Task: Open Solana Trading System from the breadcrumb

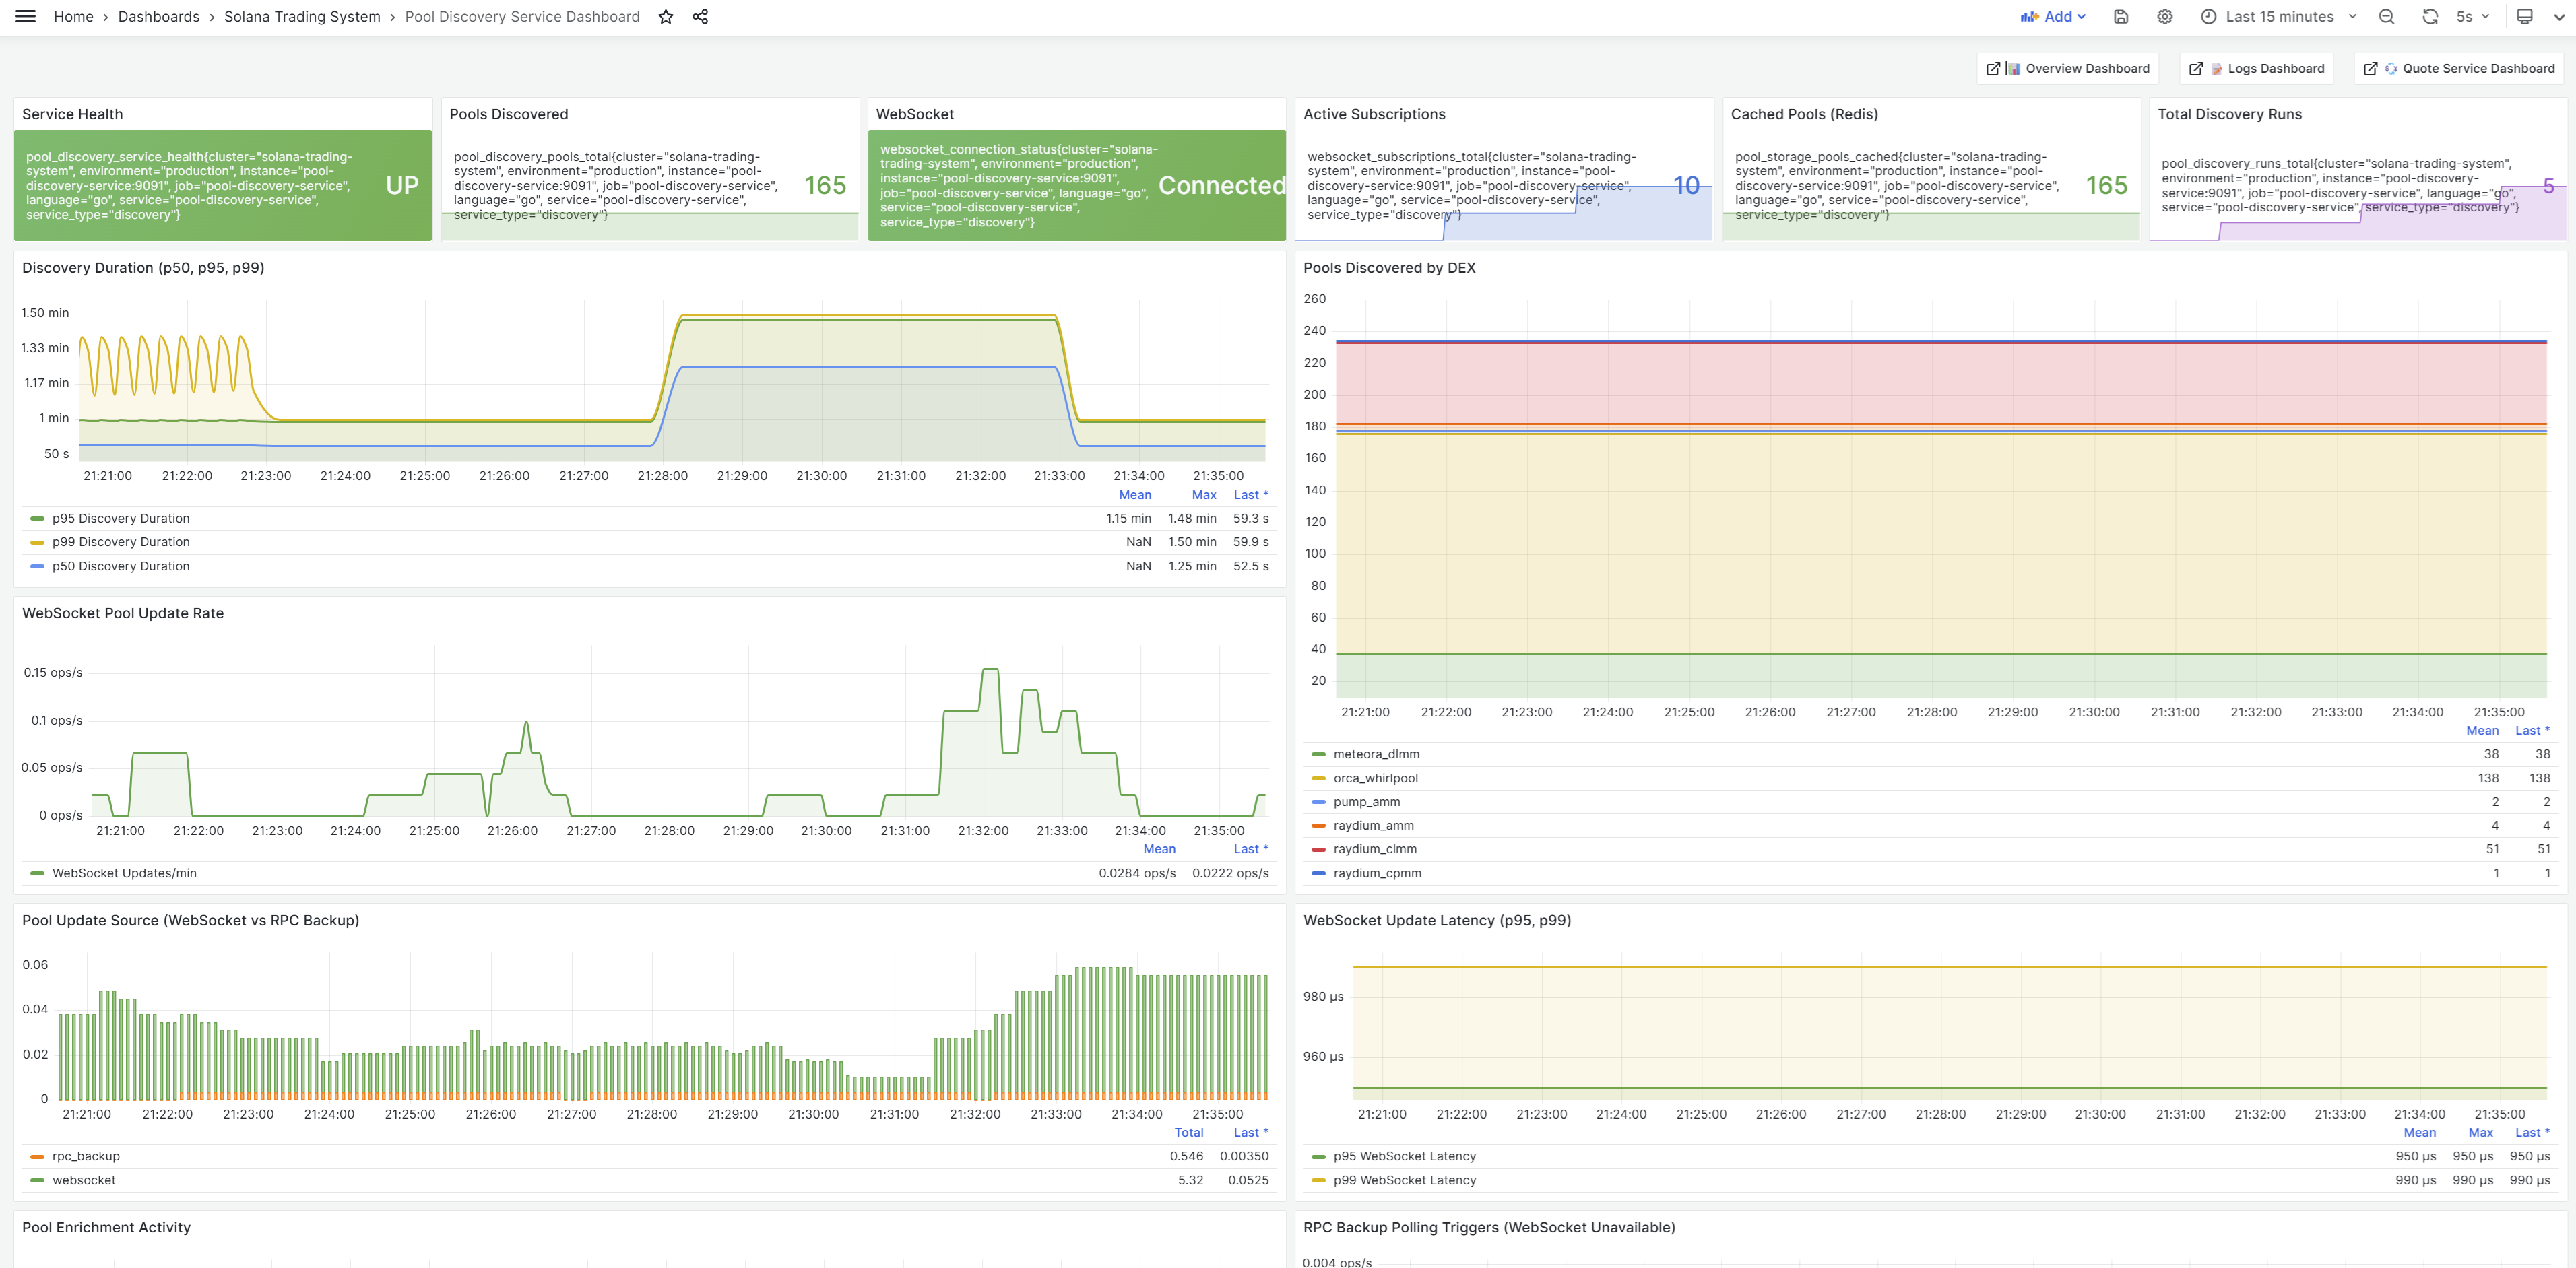Action: pyautogui.click(x=302, y=16)
